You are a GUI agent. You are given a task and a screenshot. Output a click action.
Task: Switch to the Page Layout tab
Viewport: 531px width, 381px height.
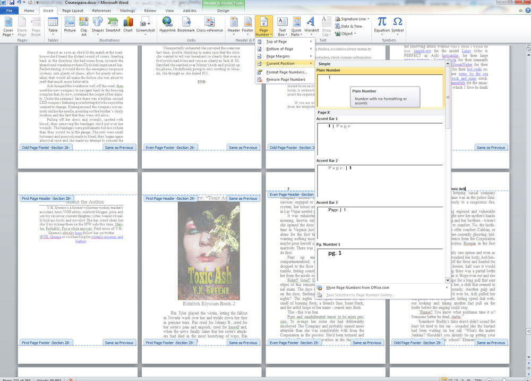pyautogui.click(x=73, y=11)
